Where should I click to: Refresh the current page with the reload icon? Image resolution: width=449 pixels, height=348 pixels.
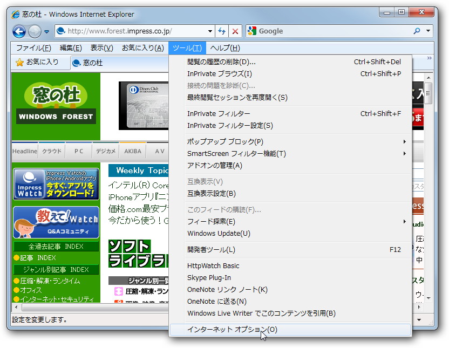pos(222,31)
